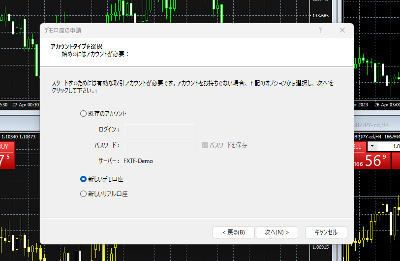This screenshot has width=400, height=261.
Task: Close the デモ口座の申請 dialog
Action: (342, 30)
